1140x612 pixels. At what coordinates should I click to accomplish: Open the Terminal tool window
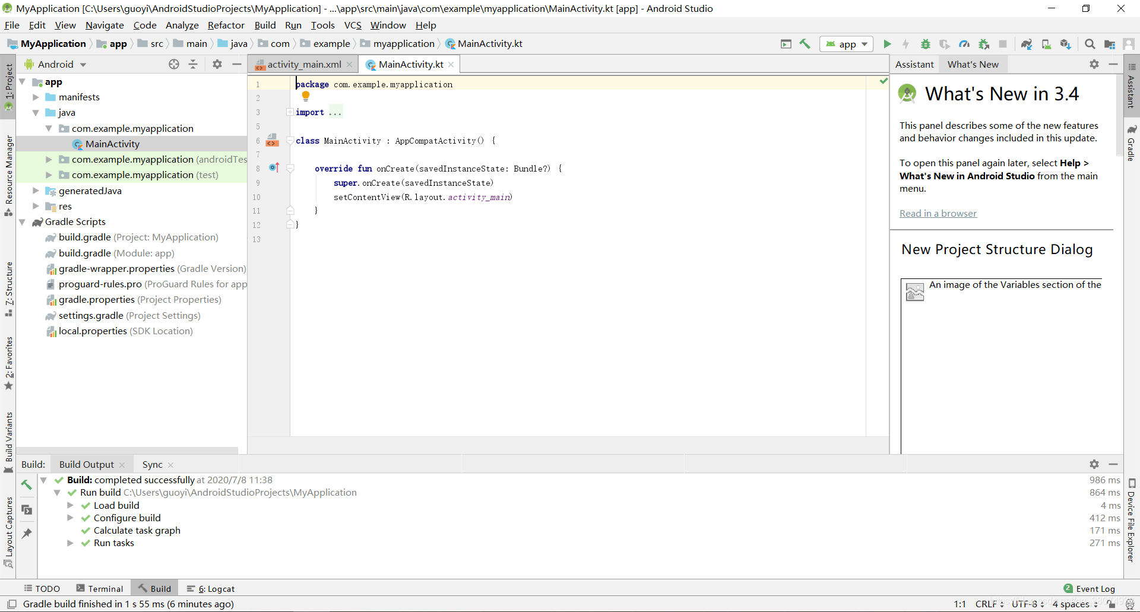pyautogui.click(x=99, y=588)
